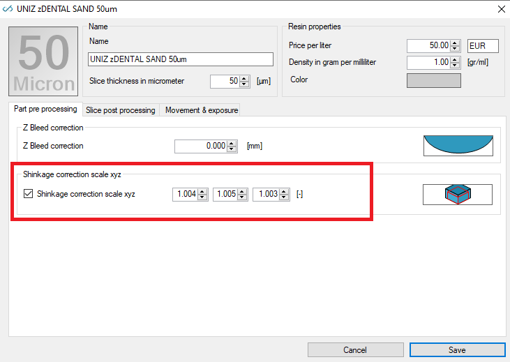Click the density value field
The image size is (510, 362).
(x=428, y=63)
